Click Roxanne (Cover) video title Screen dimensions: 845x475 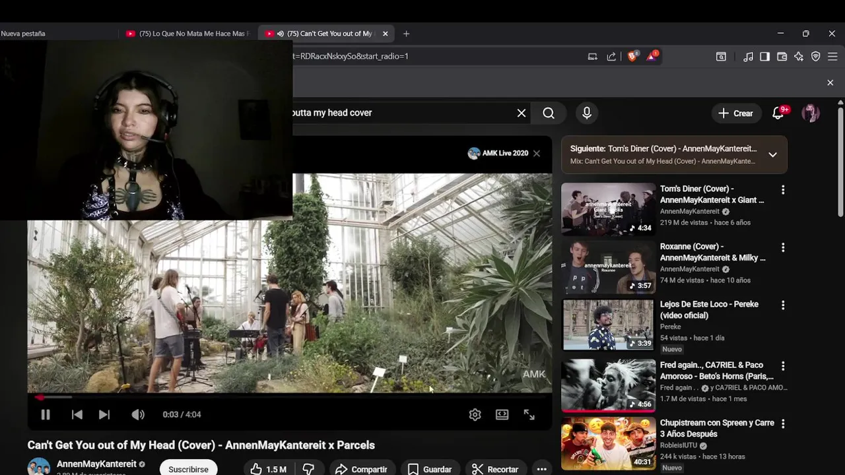click(x=713, y=252)
